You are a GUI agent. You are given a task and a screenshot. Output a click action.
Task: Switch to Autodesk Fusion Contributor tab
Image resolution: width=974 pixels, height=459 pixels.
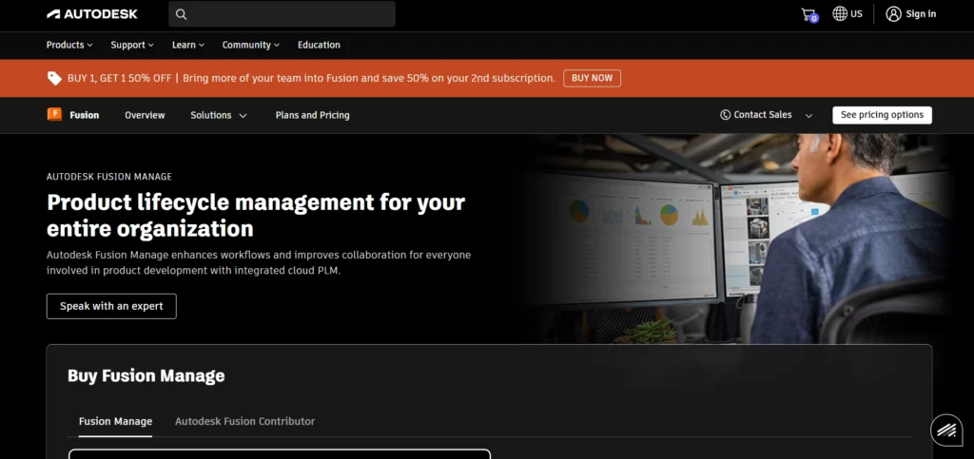[x=244, y=421]
